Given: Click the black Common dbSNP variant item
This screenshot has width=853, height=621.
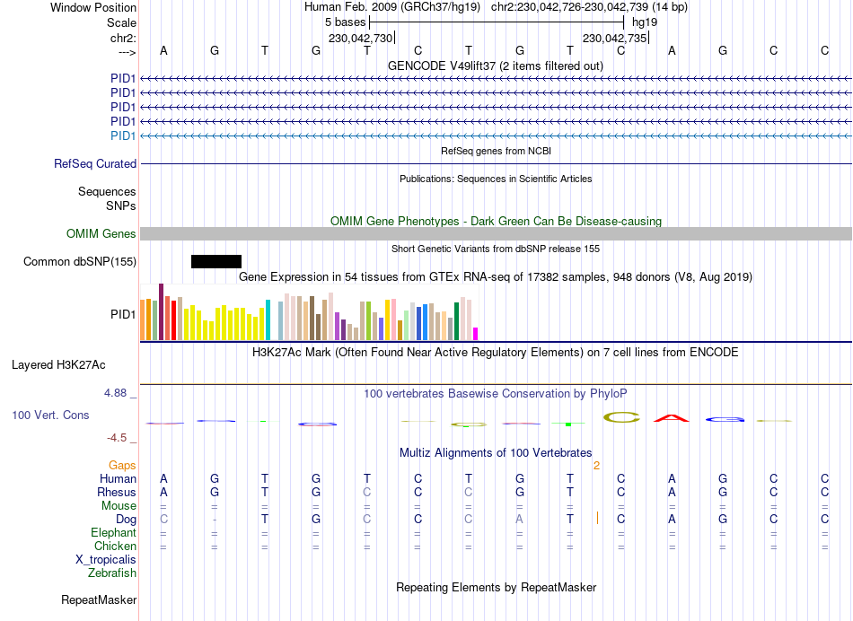Looking at the screenshot, I should (x=216, y=261).
